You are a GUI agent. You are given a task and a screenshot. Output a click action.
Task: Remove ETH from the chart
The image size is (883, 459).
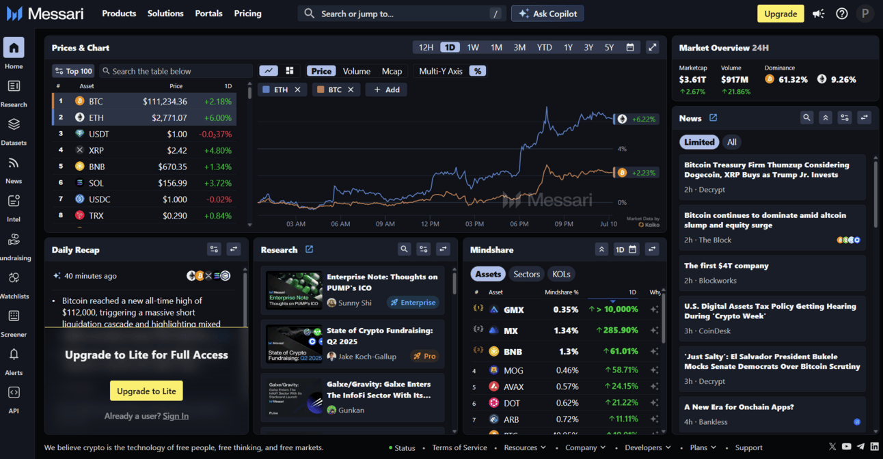297,89
